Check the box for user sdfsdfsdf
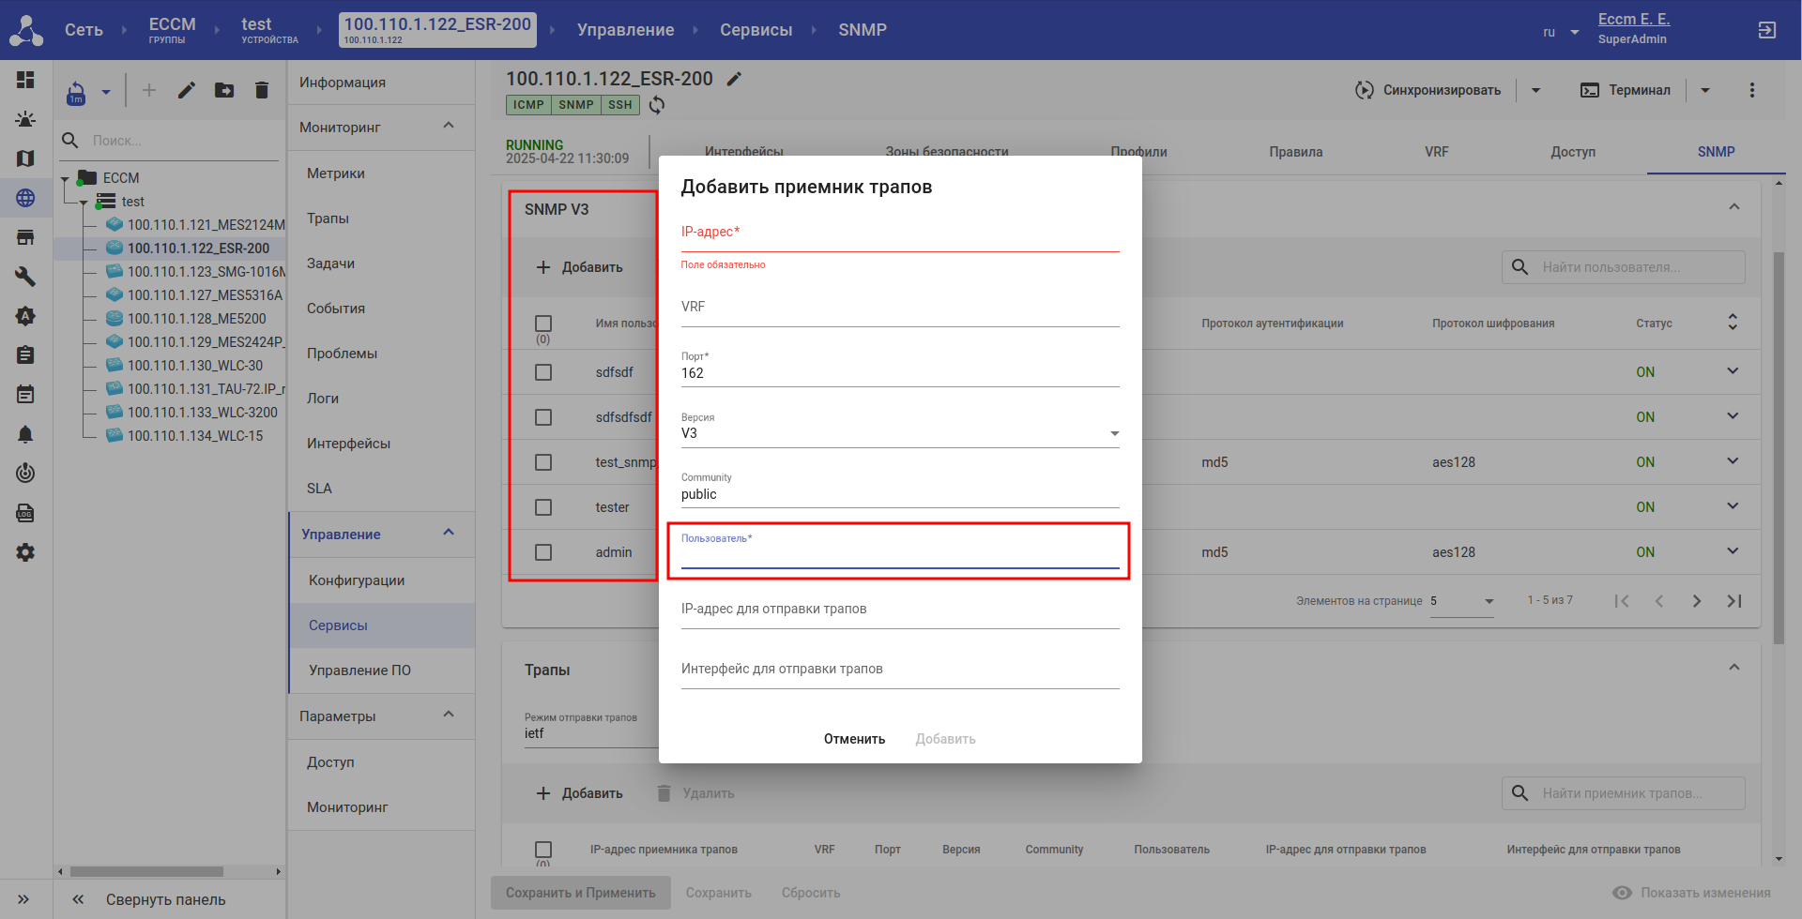The height and width of the screenshot is (919, 1802). tap(543, 417)
